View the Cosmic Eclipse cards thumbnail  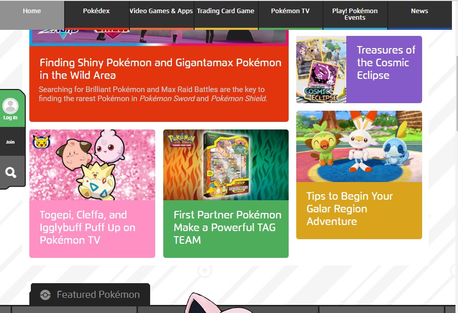coord(322,70)
